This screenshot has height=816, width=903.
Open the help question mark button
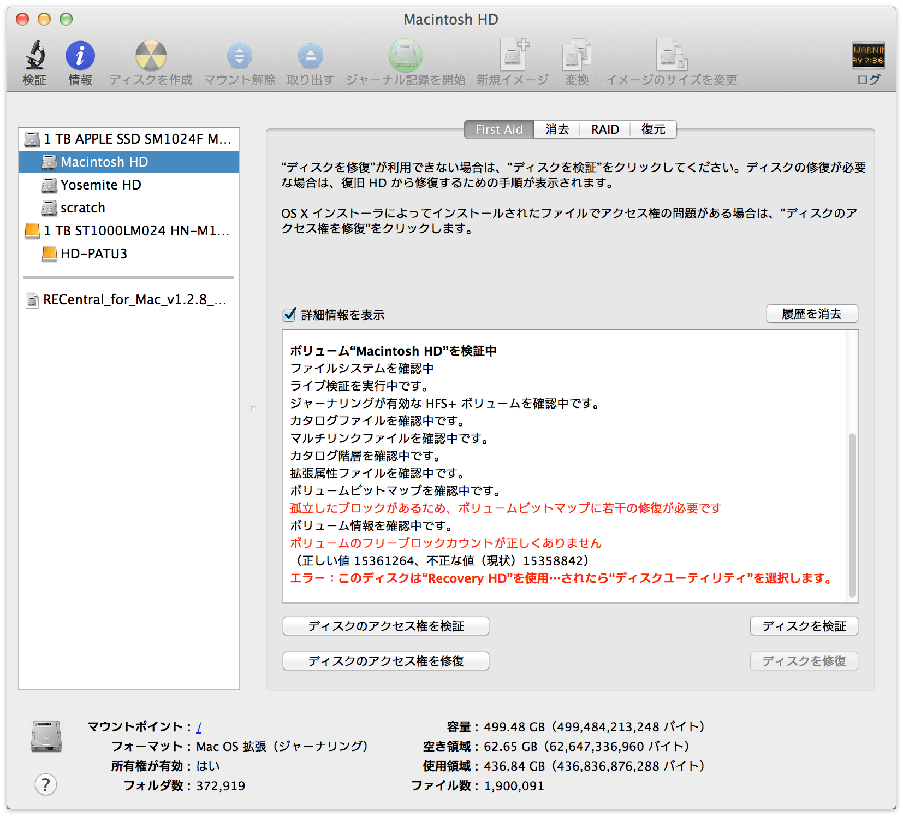coord(46,785)
